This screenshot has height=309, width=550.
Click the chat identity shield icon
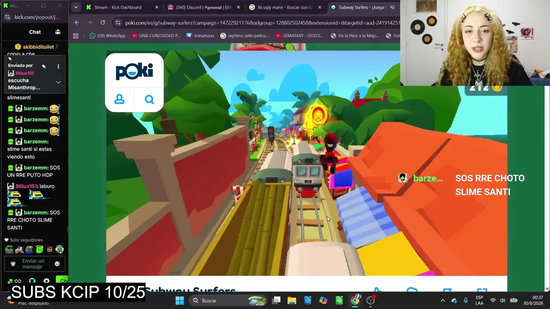point(13,264)
